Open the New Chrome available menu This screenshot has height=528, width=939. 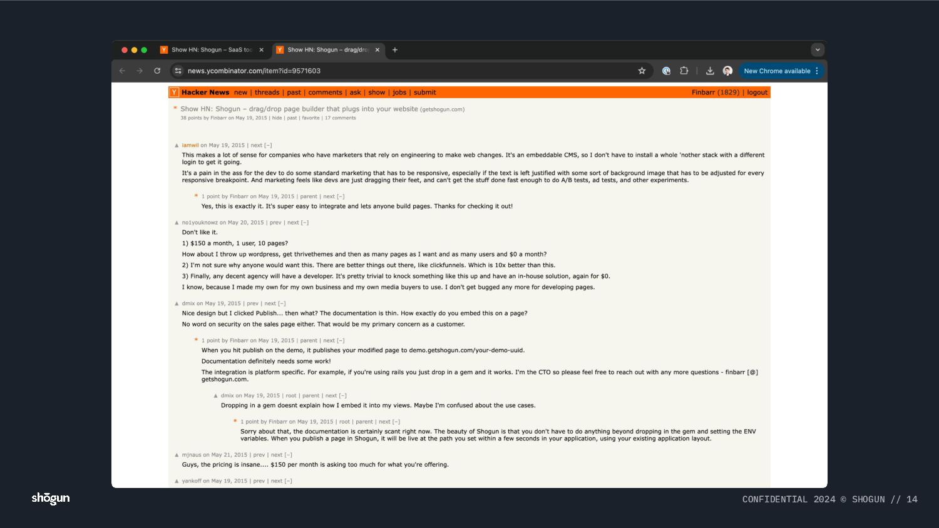(781, 71)
